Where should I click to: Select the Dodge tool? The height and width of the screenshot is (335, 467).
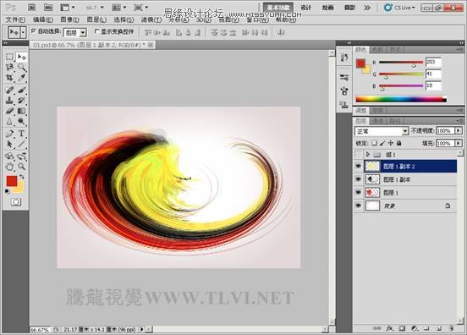(21, 122)
